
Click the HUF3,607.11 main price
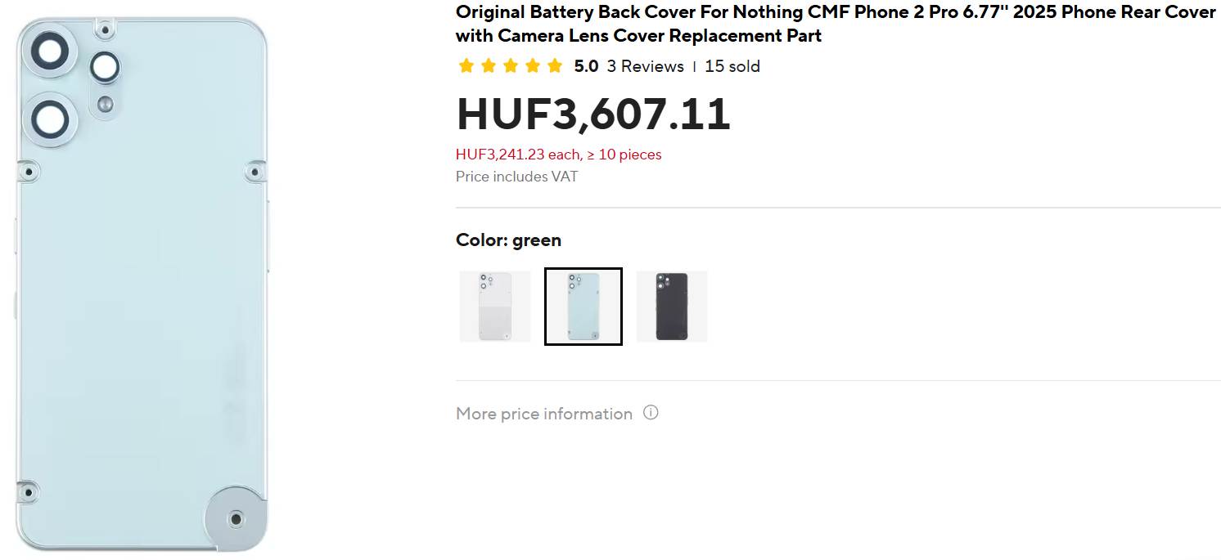593,114
